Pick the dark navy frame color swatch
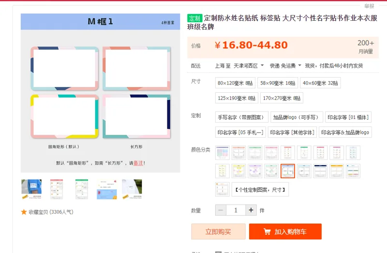The height and width of the screenshot is (253, 387). 320,171
